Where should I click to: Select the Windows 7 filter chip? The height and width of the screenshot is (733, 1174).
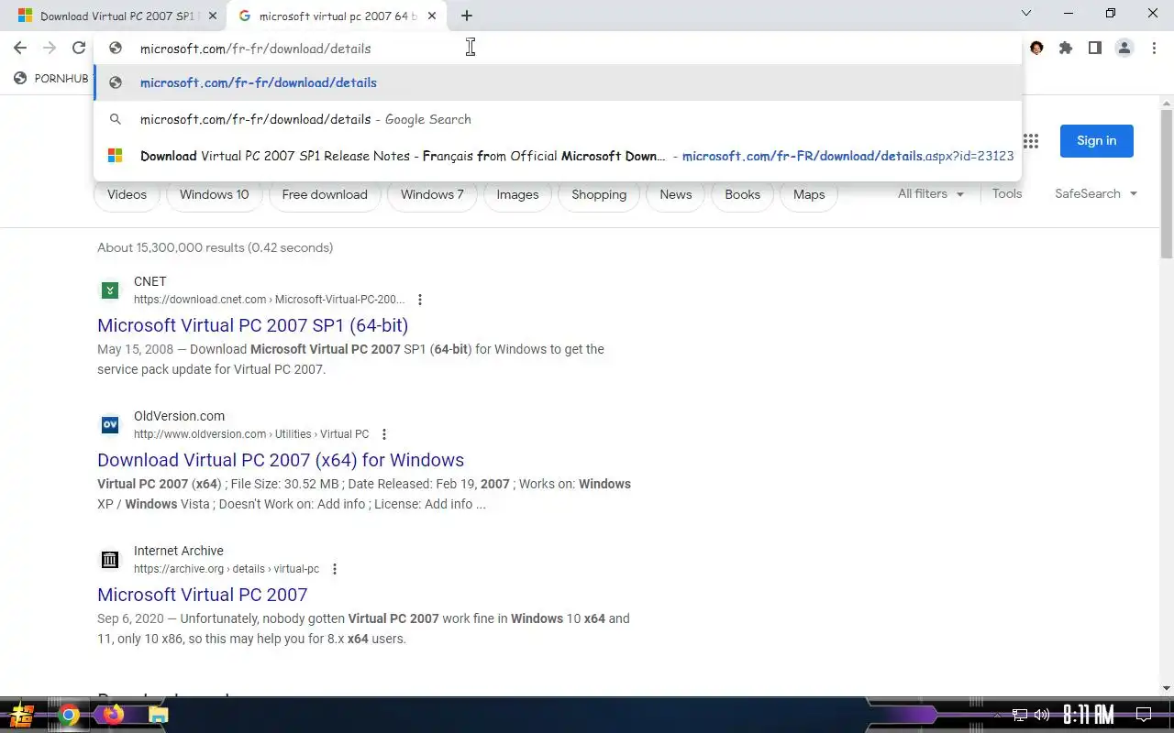pos(432,194)
